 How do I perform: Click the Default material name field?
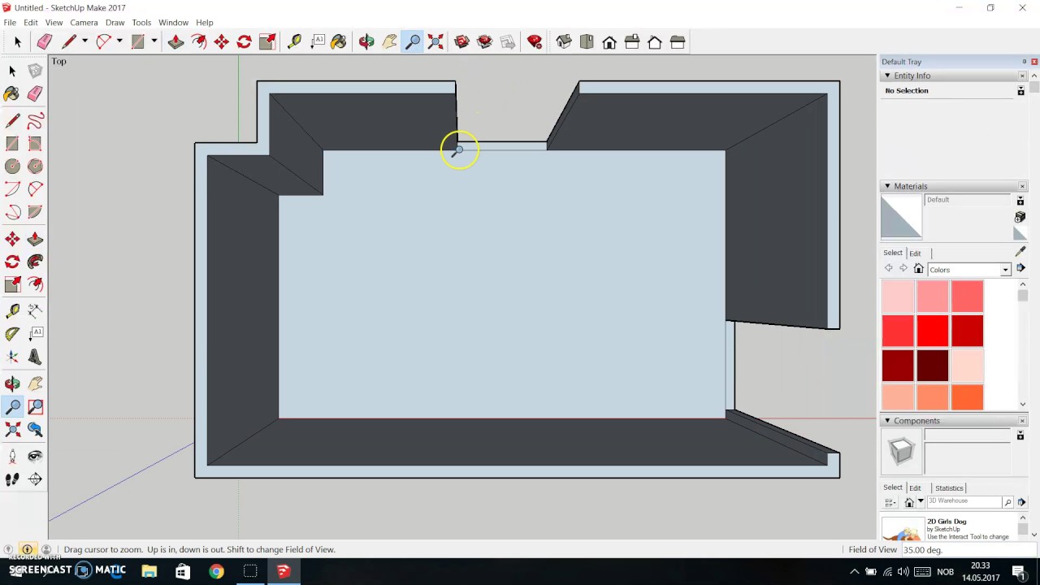pyautogui.click(x=968, y=200)
